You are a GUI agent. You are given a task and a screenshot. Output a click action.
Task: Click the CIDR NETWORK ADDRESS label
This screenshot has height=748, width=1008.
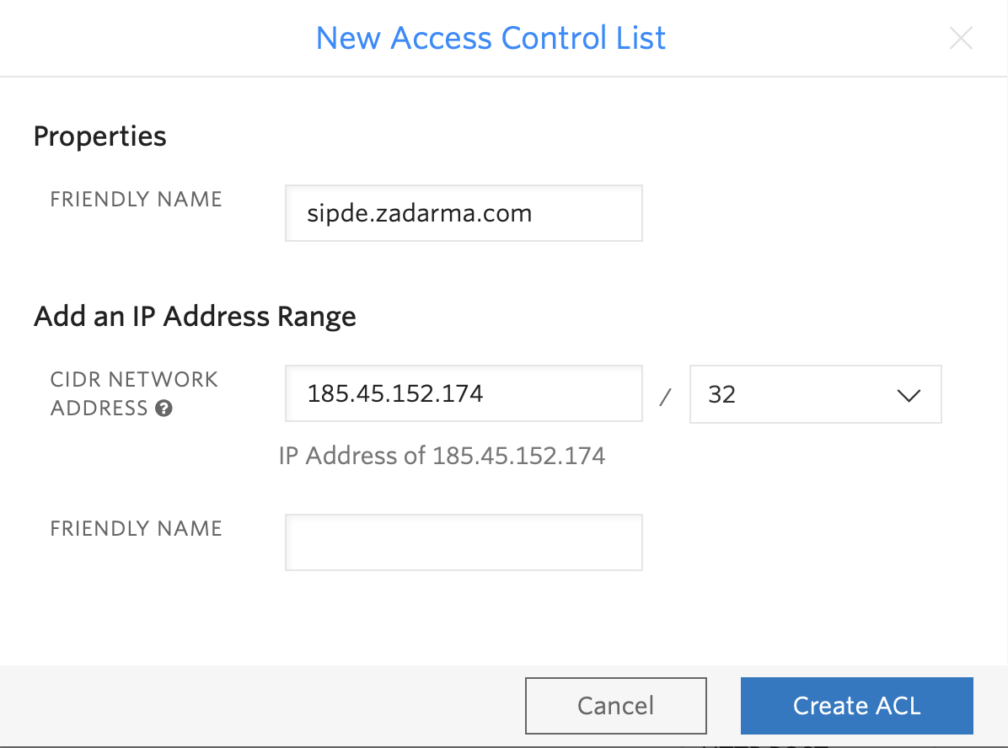point(134,380)
